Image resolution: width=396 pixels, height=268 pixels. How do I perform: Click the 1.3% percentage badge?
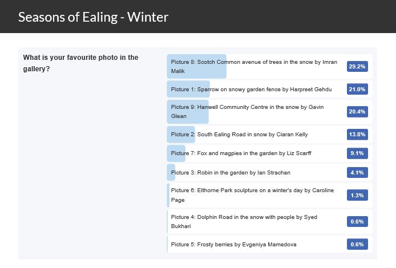[x=357, y=195]
